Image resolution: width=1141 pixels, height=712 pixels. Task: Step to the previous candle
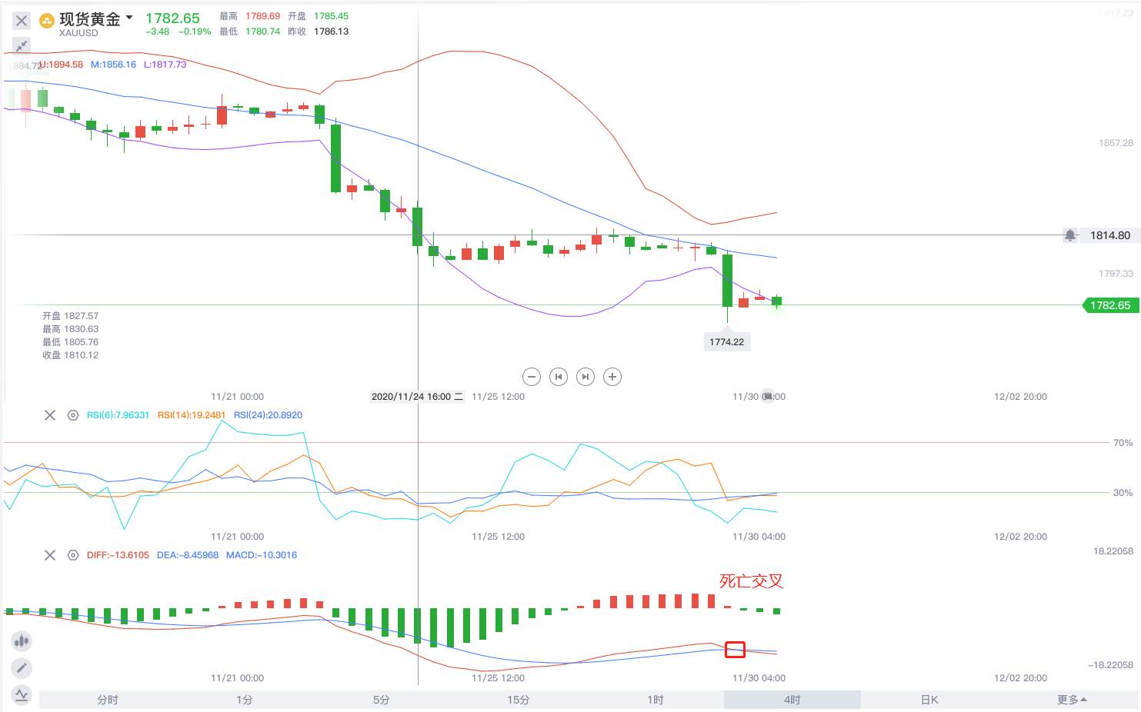click(x=559, y=377)
